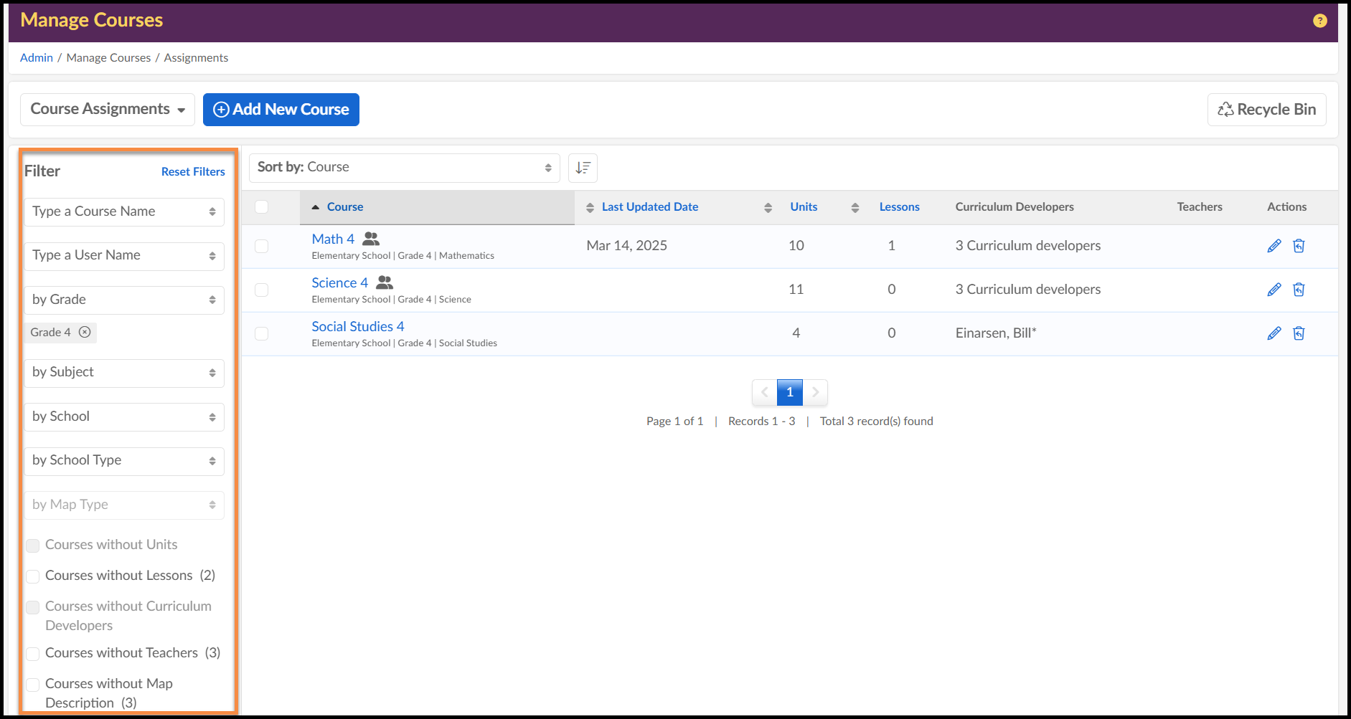Enable the Courses without Teachers filter
This screenshot has width=1351, height=719.
[33, 654]
